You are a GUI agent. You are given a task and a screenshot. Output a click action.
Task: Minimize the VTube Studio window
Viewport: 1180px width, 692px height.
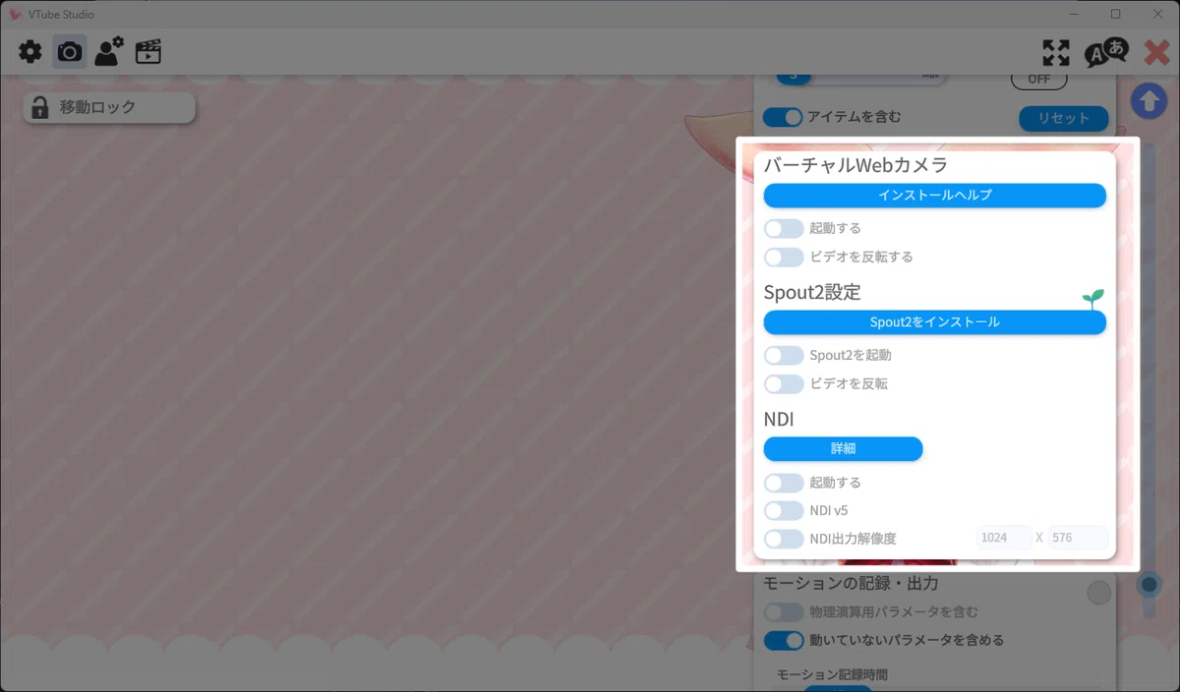[x=1074, y=14]
